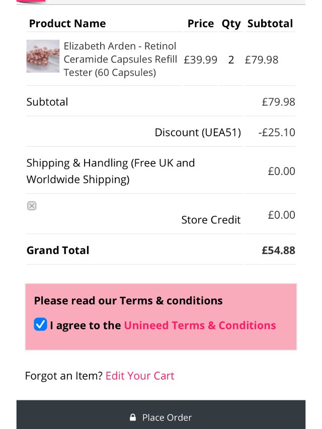The image size is (322, 429).
Task: Click the remove X icon beside Store Credit
Action: [32, 206]
